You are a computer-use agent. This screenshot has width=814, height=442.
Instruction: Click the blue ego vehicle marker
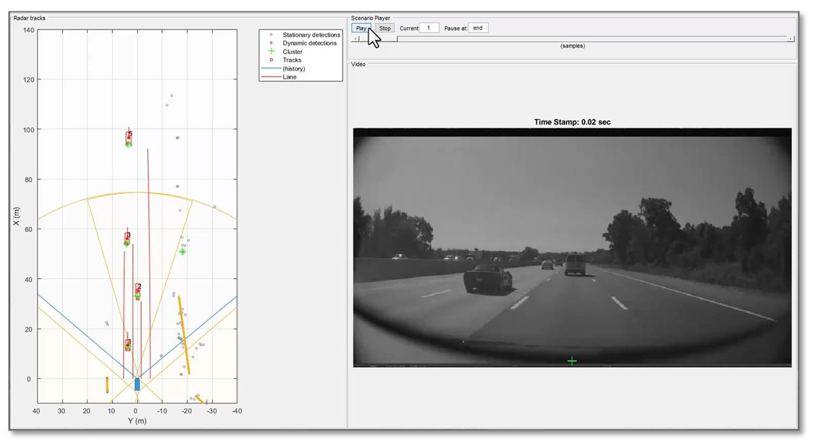point(137,384)
